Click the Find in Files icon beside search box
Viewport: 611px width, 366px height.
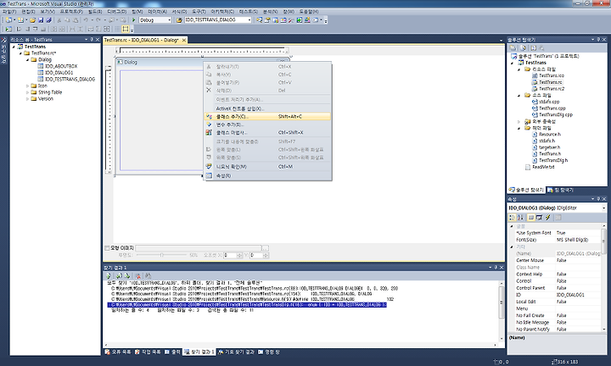coord(179,19)
